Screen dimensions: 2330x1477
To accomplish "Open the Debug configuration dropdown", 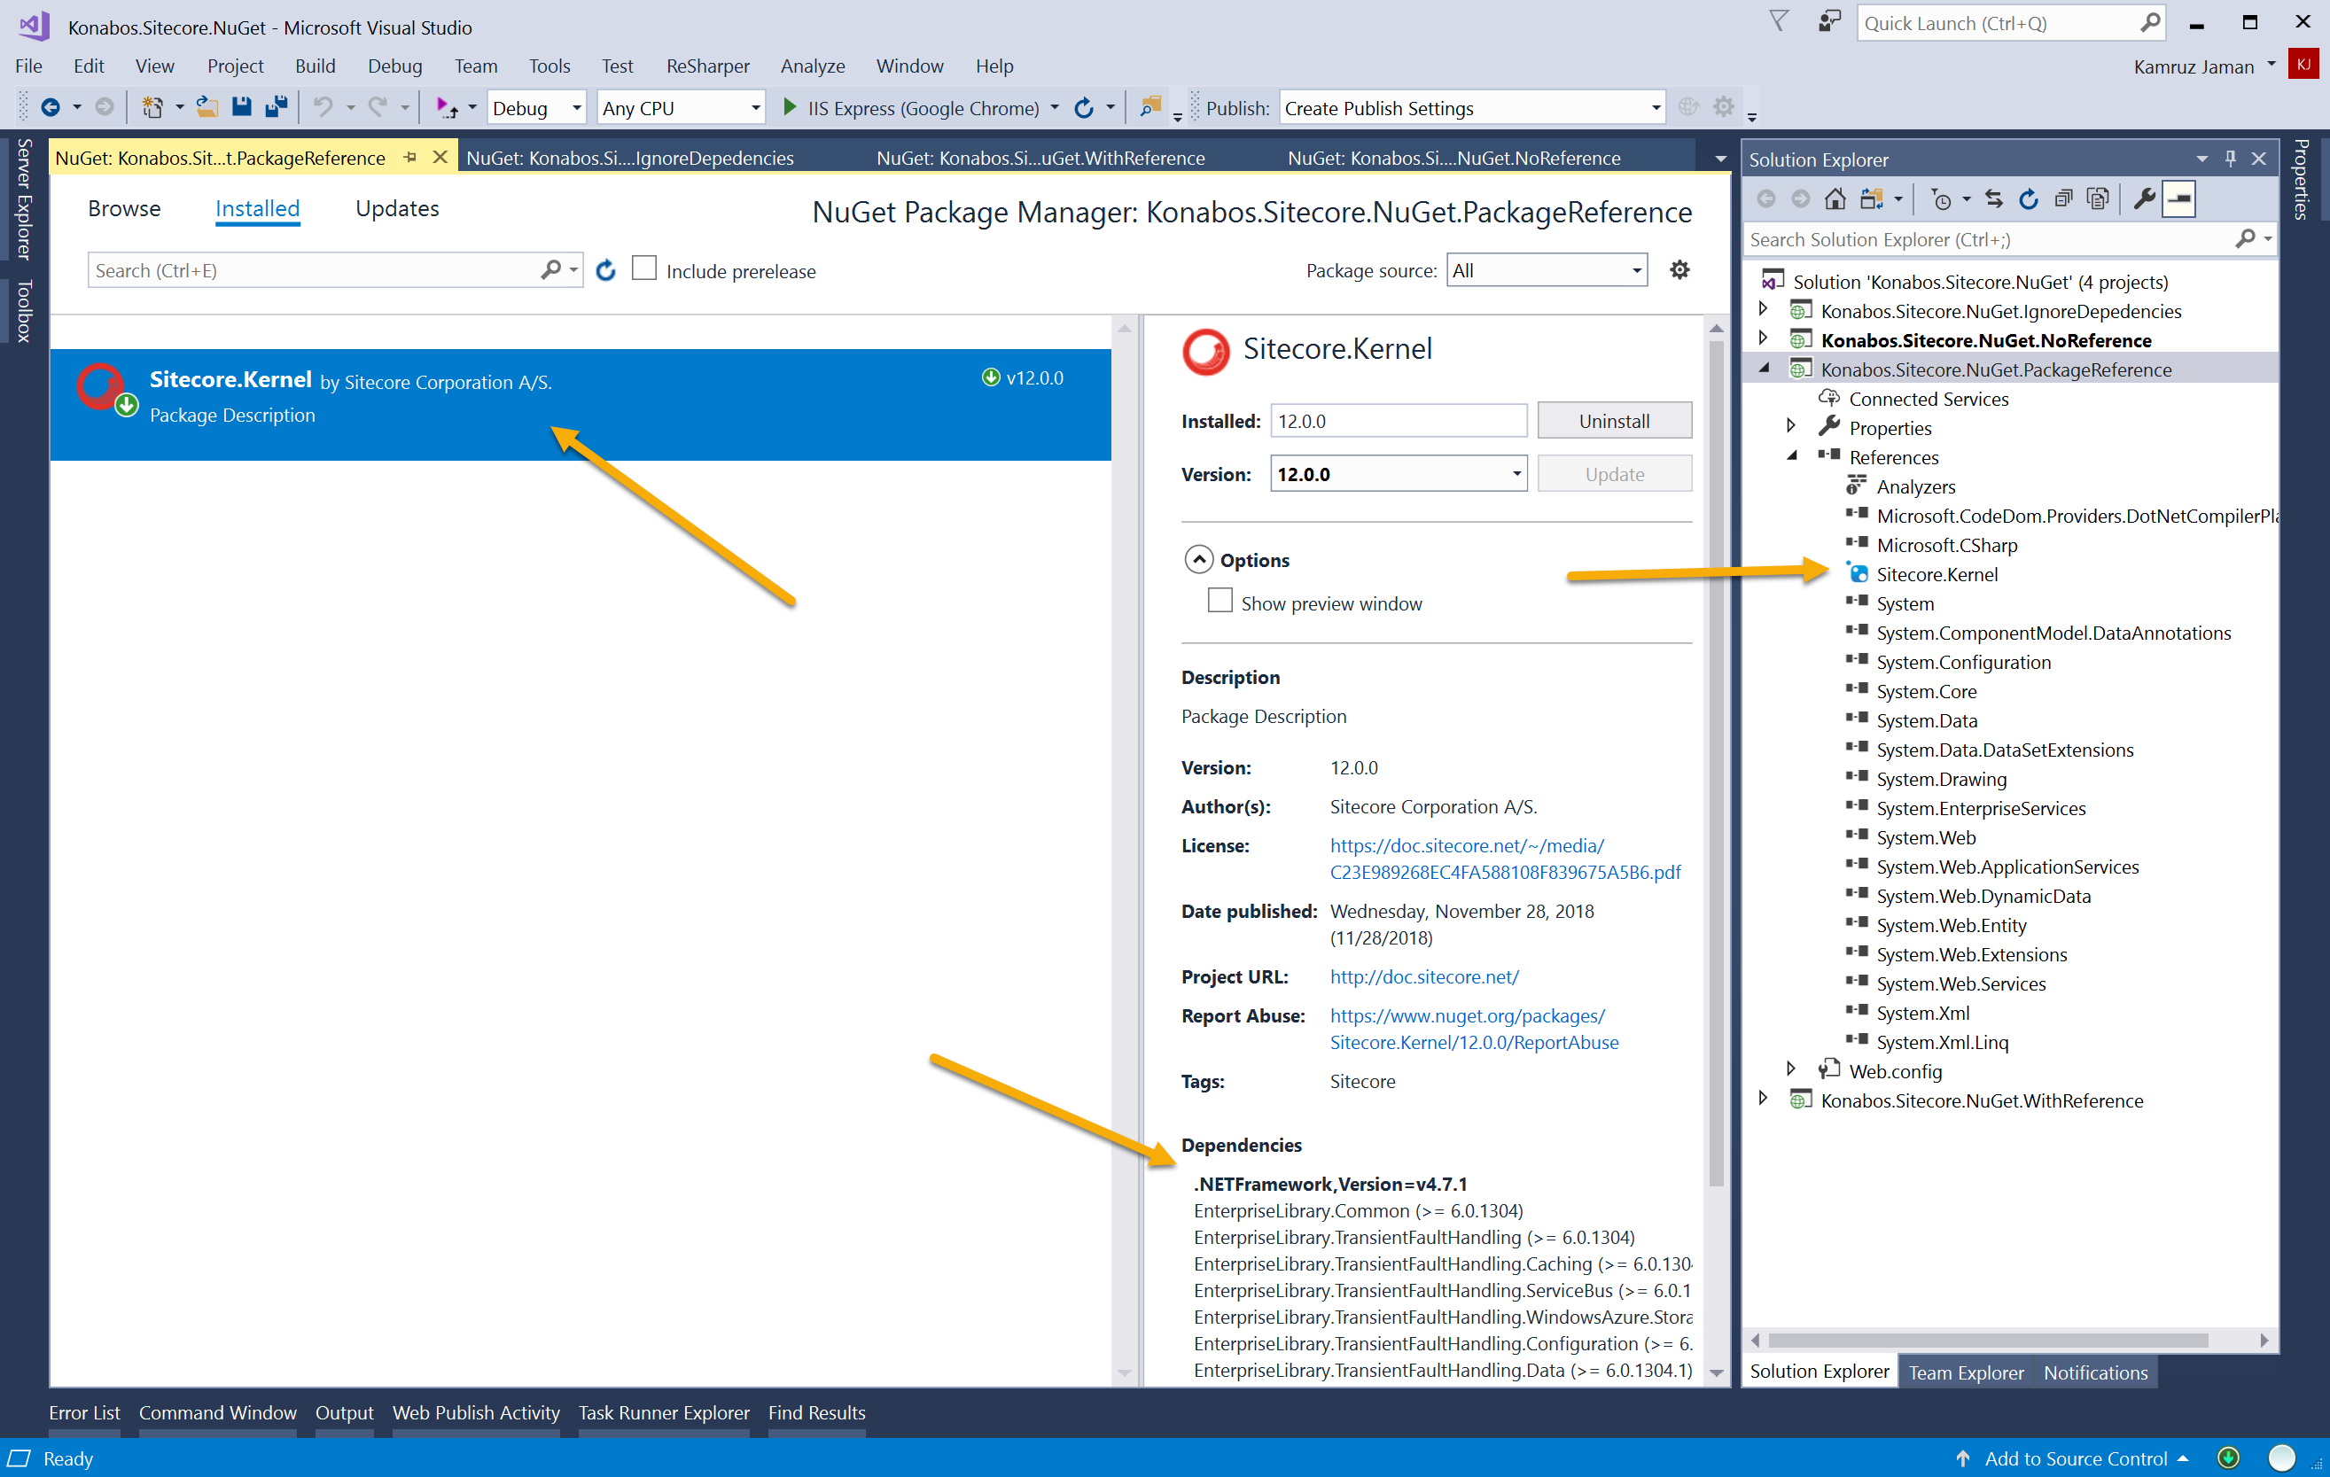I will click(536, 108).
